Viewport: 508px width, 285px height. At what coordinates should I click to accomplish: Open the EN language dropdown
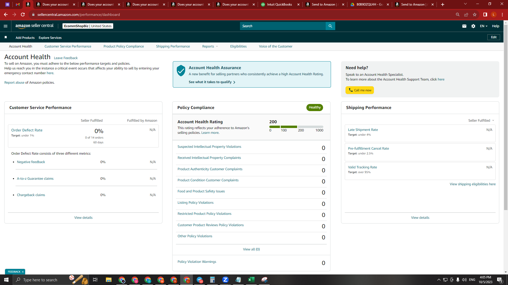[x=484, y=26]
